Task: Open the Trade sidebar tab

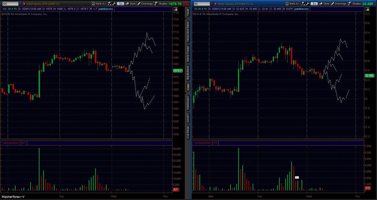Action: pyautogui.click(x=188, y=13)
